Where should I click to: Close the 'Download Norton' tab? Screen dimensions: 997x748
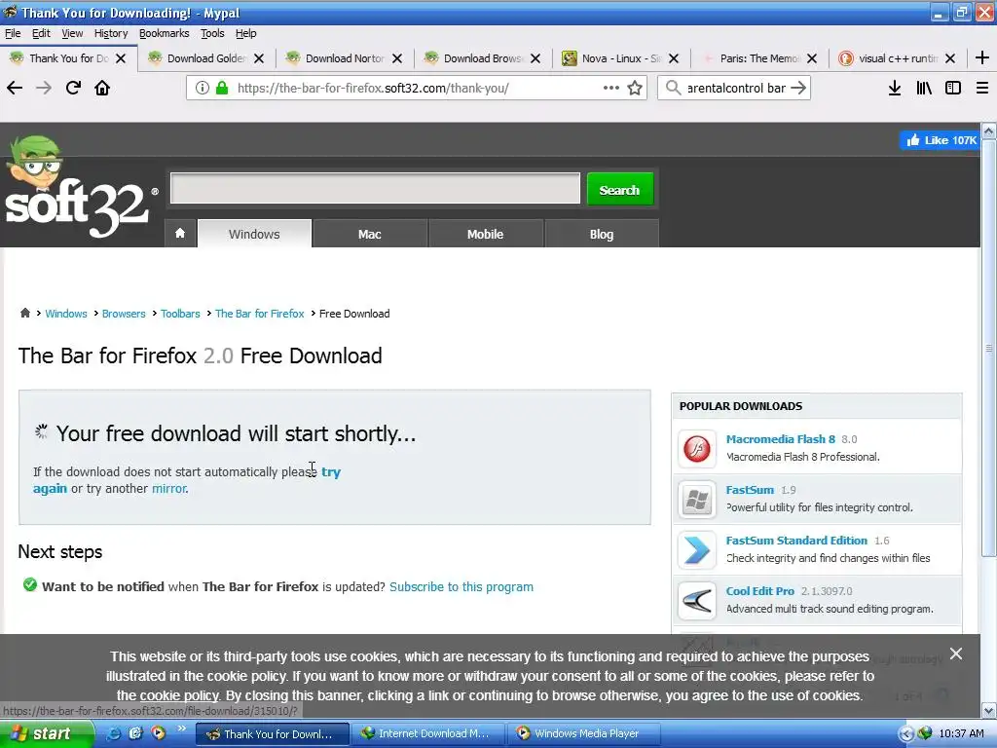pyautogui.click(x=397, y=58)
